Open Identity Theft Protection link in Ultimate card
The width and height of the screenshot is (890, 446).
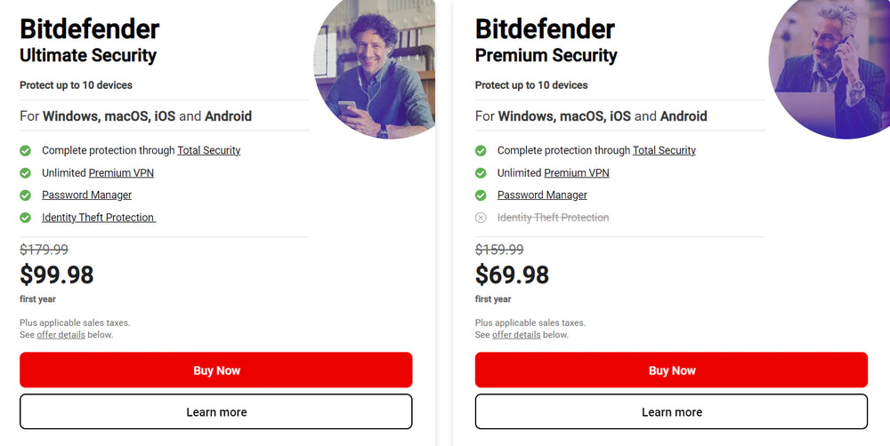(98, 218)
